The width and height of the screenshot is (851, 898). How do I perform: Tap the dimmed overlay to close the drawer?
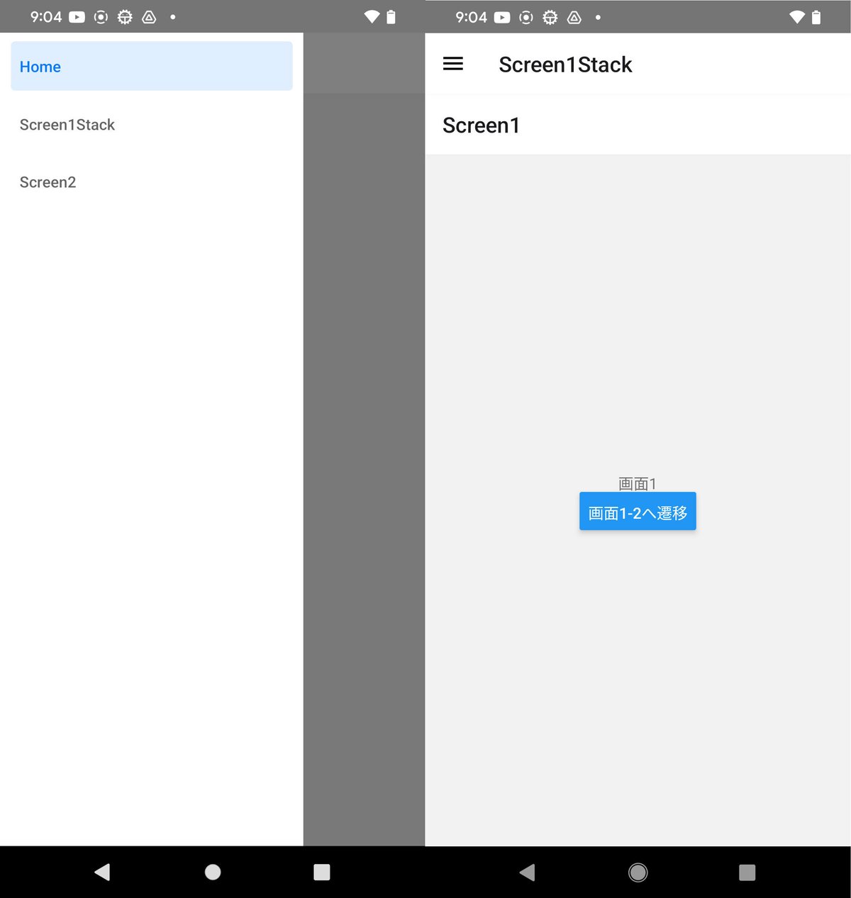363,425
